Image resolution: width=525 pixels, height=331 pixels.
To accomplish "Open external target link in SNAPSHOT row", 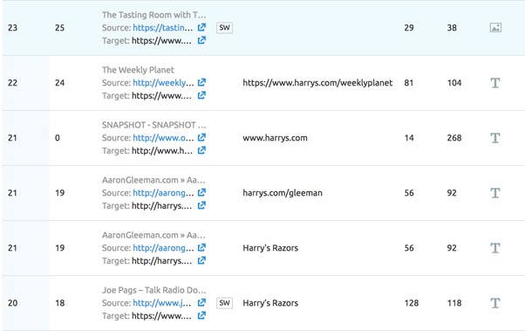I will tap(201, 150).
